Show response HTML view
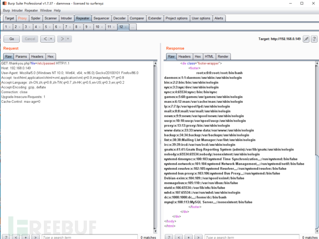This screenshot has width=319, height=239. (209, 56)
